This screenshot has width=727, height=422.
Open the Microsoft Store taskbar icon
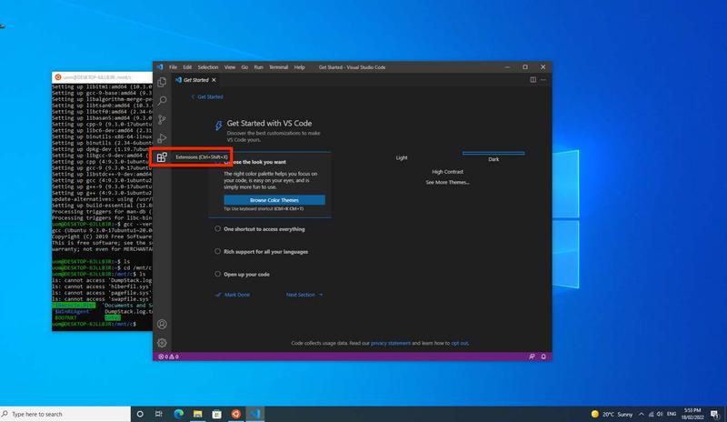pyautogui.click(x=216, y=414)
